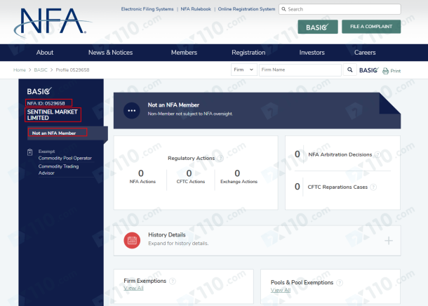Click the CFTC Reparations Cases label

pos(337,187)
